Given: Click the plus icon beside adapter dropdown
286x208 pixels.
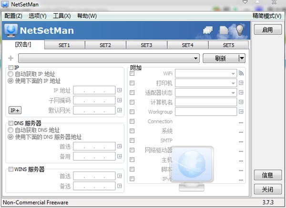Looking at the screenshot, I should point(11,58).
